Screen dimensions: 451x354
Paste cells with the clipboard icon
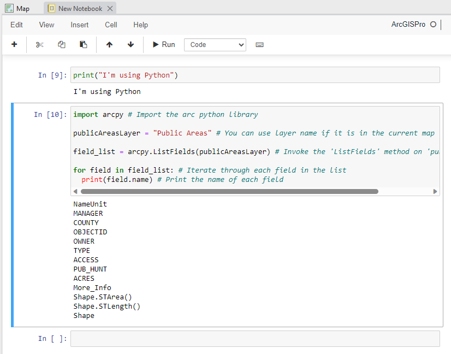(x=83, y=44)
